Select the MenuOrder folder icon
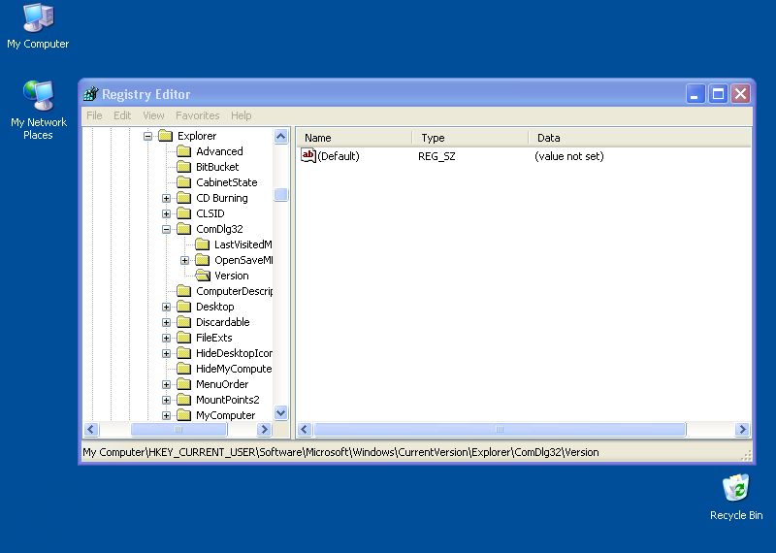Image resolution: width=776 pixels, height=553 pixels. click(x=183, y=384)
